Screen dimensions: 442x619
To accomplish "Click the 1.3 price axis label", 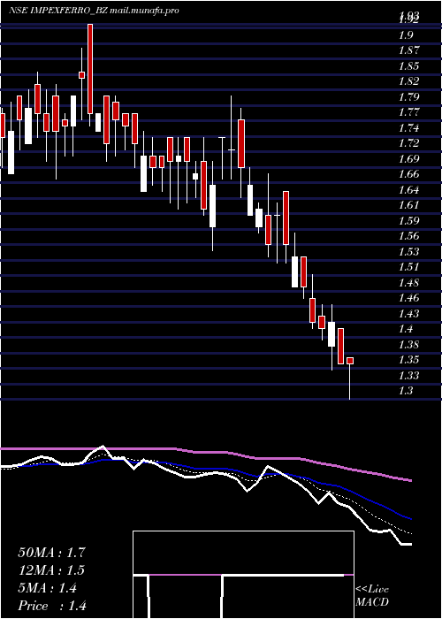I will click(x=406, y=391).
